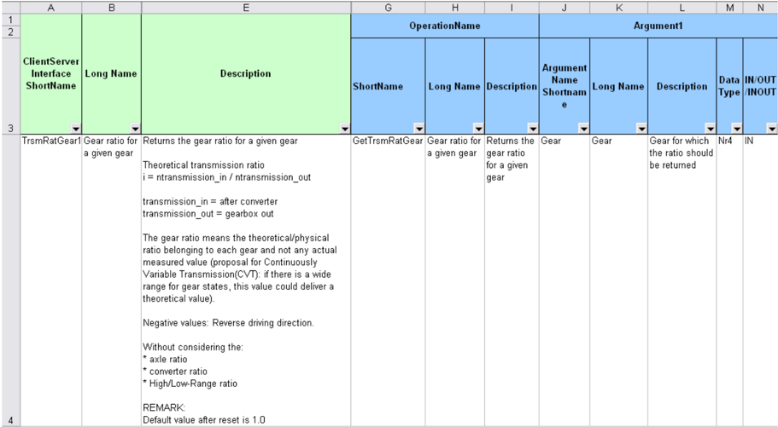Select column K header

point(619,8)
